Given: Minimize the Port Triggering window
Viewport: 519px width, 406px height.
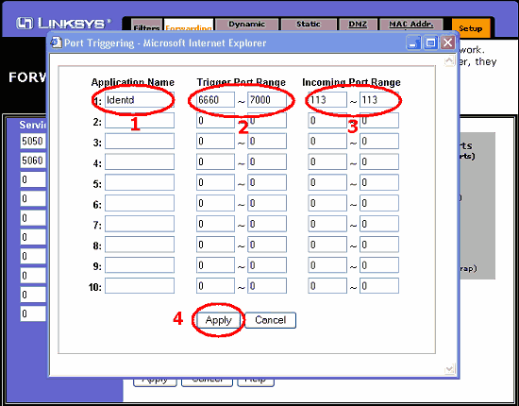Looking at the screenshot, I should coord(413,42).
